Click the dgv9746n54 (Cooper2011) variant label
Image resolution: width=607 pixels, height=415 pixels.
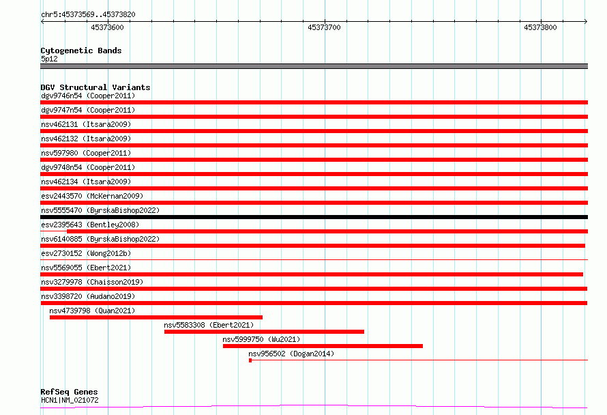tap(88, 96)
